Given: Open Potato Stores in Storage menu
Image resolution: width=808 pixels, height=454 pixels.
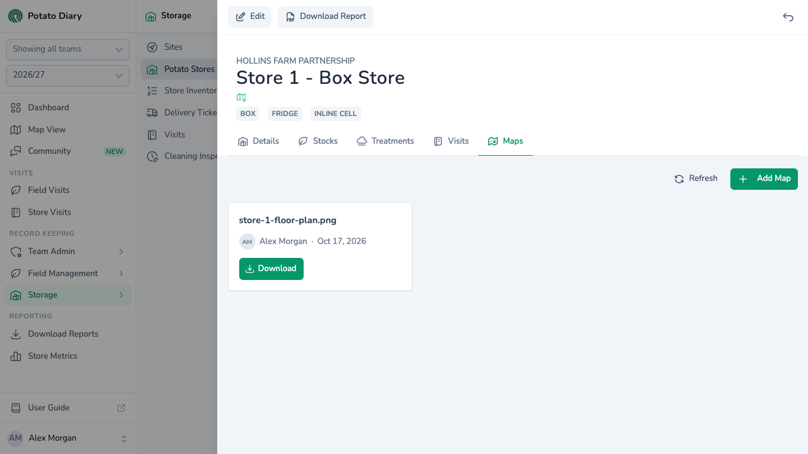Looking at the screenshot, I should coord(179,69).
